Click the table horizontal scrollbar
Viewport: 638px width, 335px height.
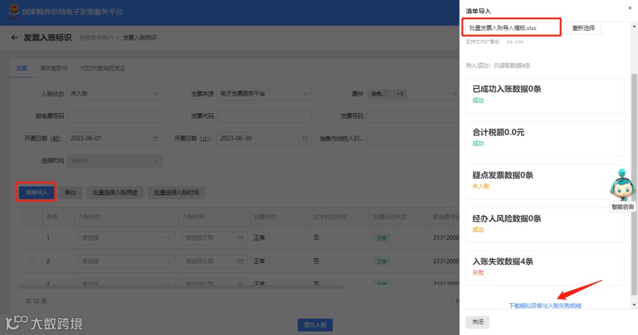(181, 287)
